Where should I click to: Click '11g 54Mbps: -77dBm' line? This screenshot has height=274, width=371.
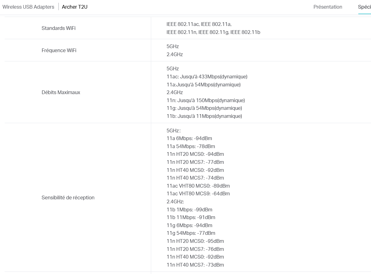191,233
